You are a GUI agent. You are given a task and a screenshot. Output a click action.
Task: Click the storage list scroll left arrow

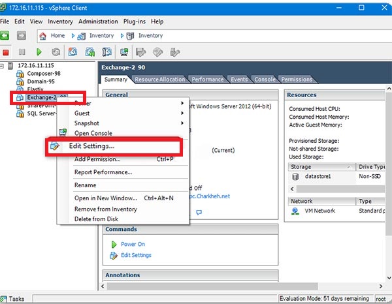click(292, 189)
